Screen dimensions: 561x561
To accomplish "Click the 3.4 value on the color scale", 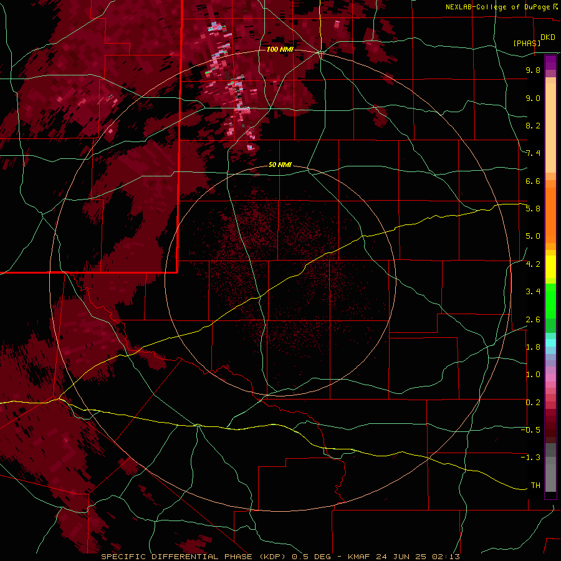I will pos(533,292).
